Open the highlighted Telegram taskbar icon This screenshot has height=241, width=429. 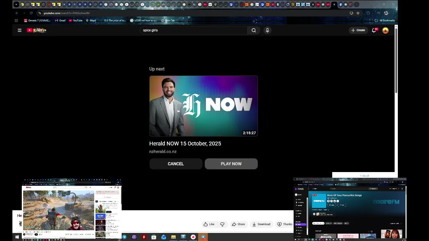(x=203, y=237)
